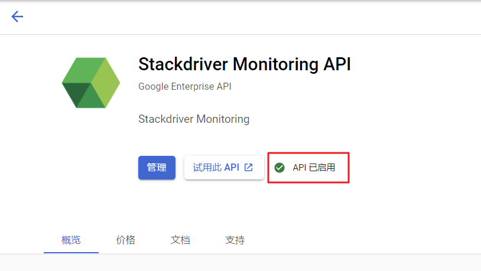Click the Stackdriver Monitoring API title

244,64
